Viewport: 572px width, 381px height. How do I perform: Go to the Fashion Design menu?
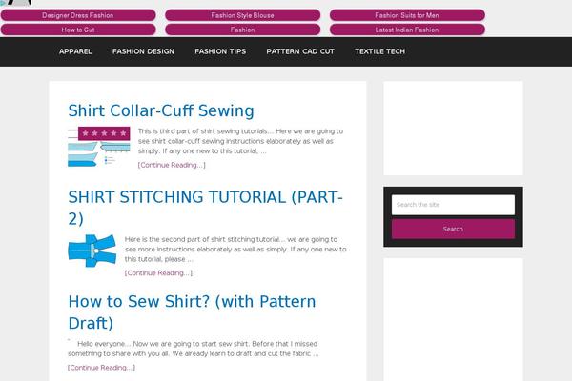(x=143, y=51)
